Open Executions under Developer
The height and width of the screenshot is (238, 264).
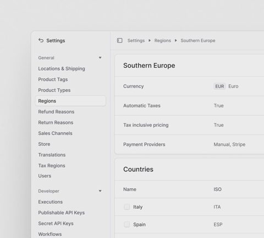pyautogui.click(x=51, y=202)
